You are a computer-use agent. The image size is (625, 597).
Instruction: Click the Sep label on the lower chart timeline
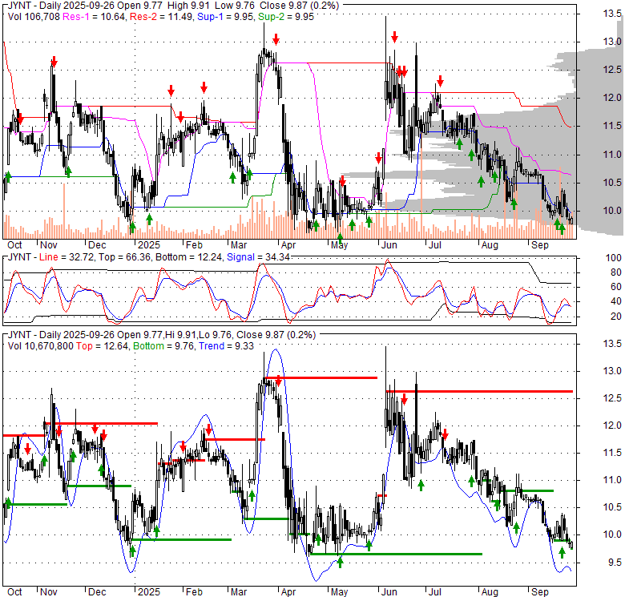click(540, 592)
